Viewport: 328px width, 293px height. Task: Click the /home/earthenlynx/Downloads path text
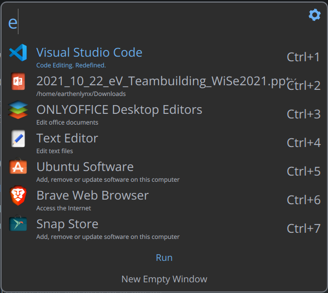coord(81,94)
